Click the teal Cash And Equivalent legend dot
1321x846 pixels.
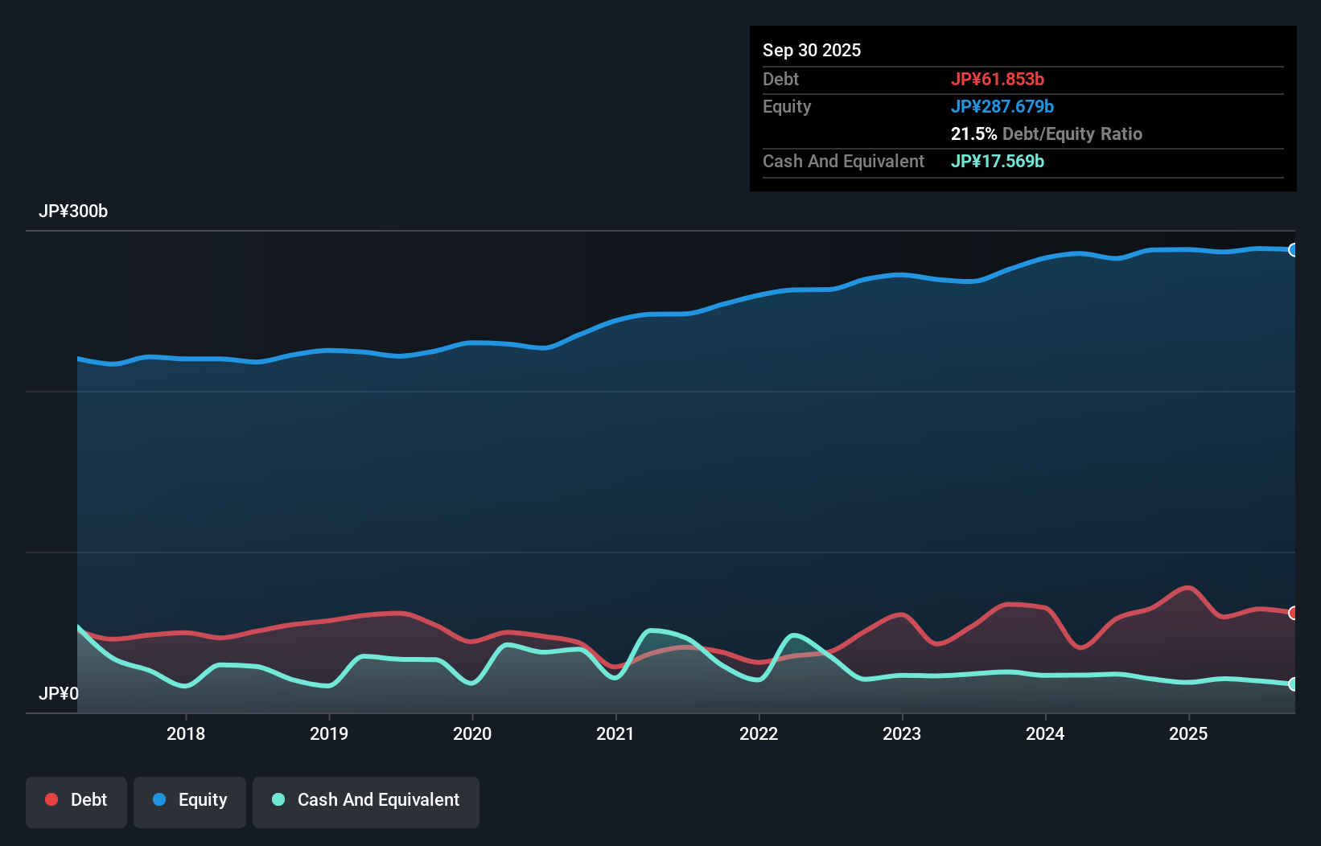278,799
